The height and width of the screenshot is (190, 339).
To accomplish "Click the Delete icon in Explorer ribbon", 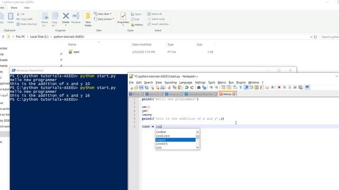I will point(66,18).
